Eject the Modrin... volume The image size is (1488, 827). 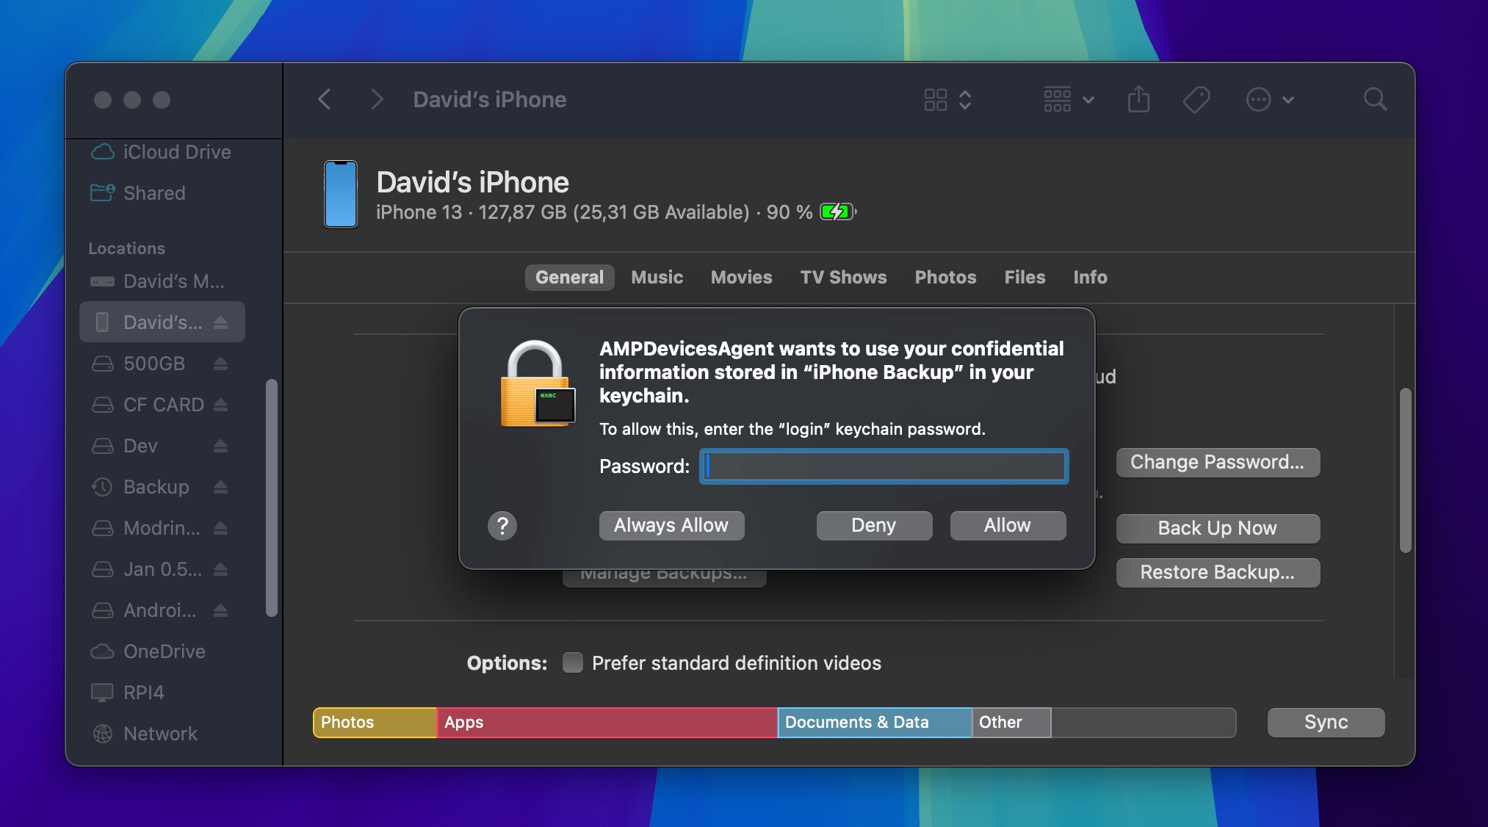(x=220, y=528)
